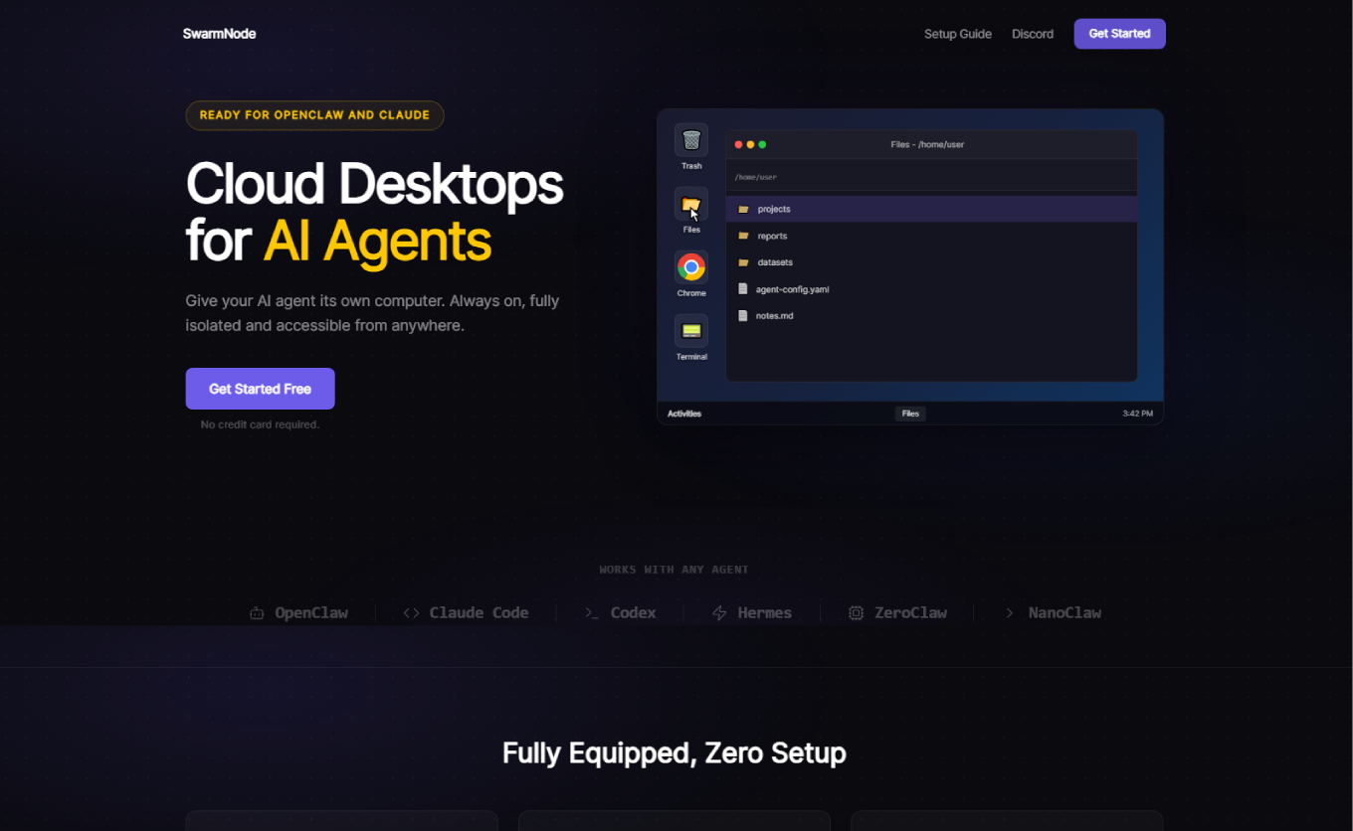The image size is (1353, 831).
Task: Click the Fully Equipped, Zero Setup heading
Action: coord(675,753)
